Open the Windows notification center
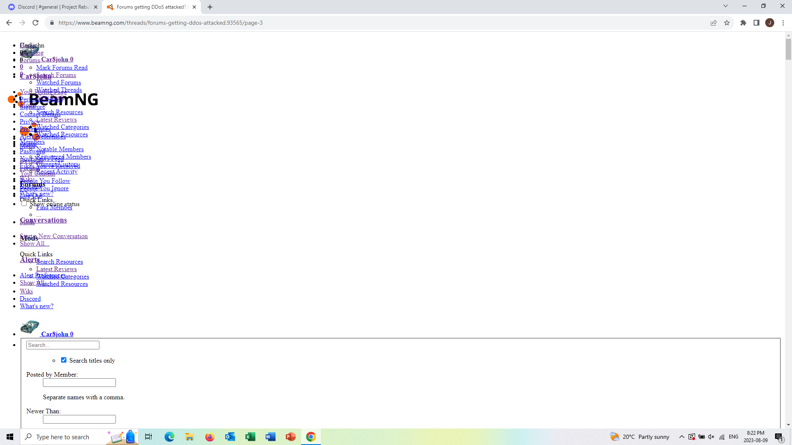 (779, 437)
